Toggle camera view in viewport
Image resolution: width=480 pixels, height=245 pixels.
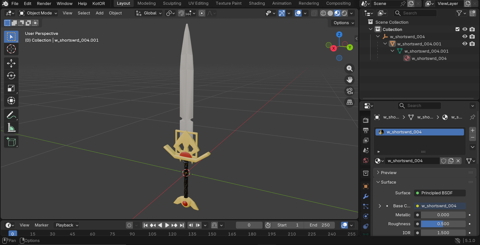point(349,91)
